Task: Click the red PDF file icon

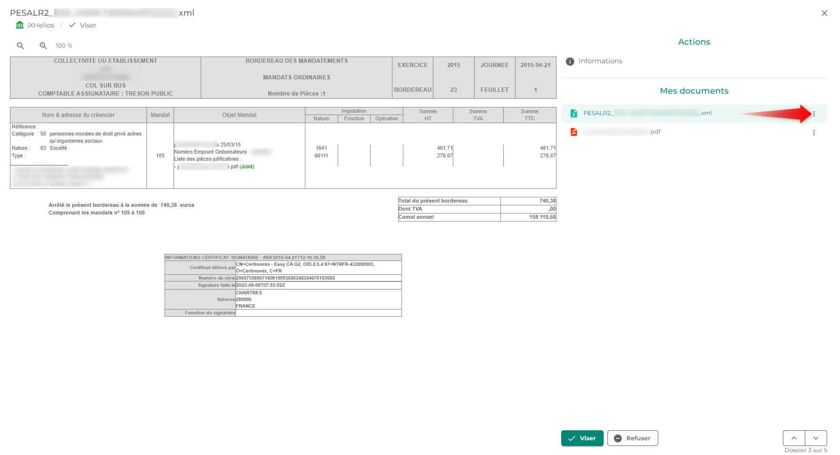Action: [x=574, y=132]
